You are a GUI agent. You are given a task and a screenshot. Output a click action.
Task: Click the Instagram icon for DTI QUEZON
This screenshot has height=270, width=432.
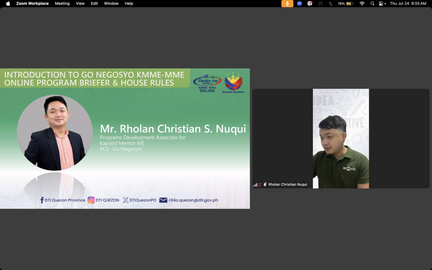pyautogui.click(x=91, y=200)
